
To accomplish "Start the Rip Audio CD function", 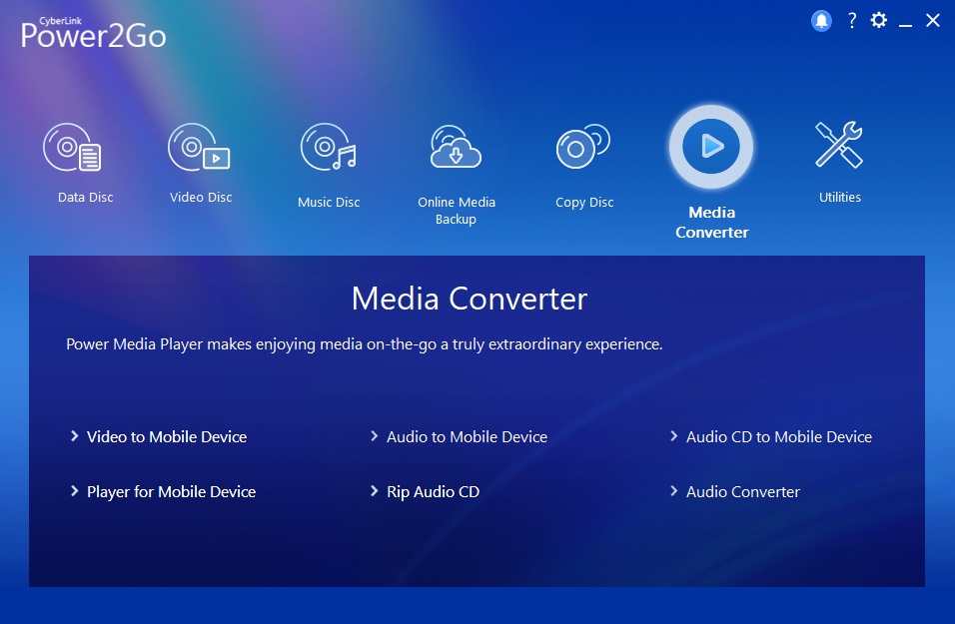I will coord(433,492).
